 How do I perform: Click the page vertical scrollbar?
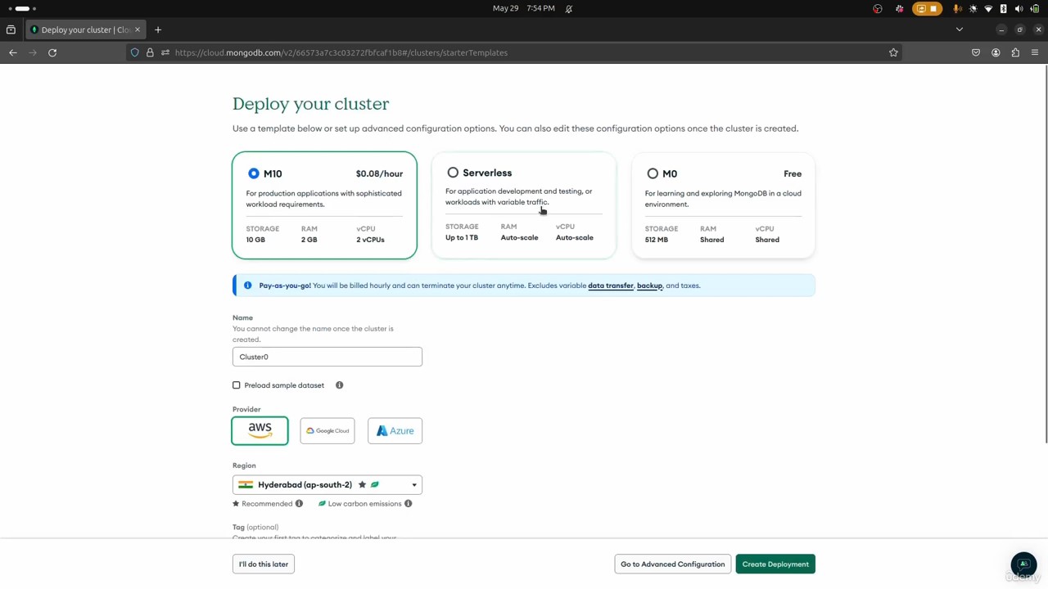coord(1046,254)
